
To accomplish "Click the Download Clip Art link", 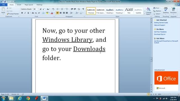I will click(159, 34).
